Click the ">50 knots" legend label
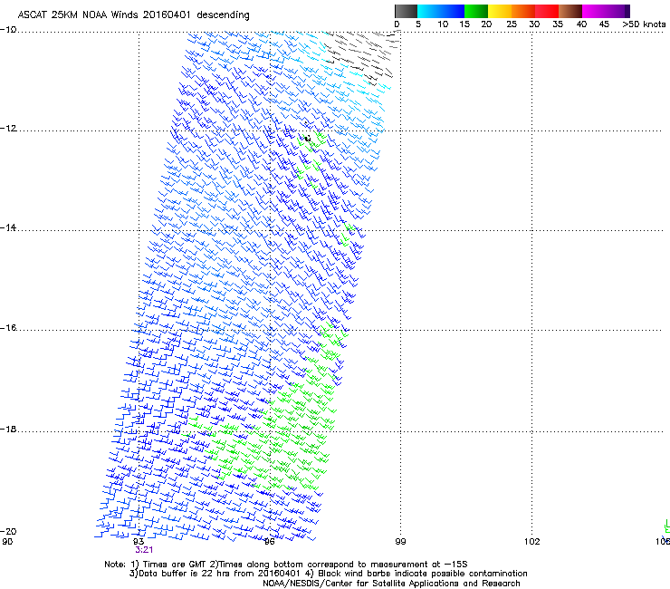 644,24
